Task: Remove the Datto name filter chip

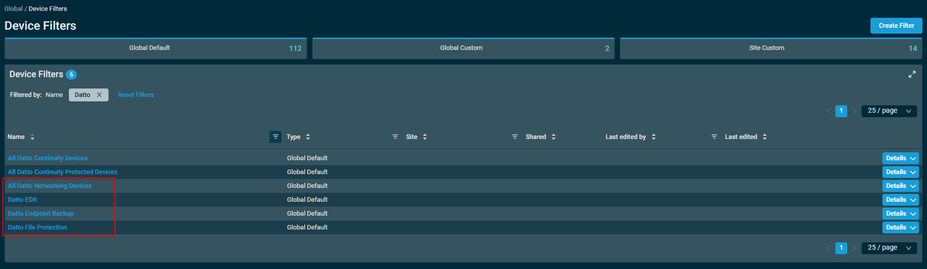Action: [x=99, y=95]
